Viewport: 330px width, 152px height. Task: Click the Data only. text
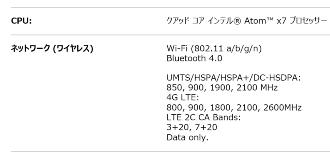(187, 138)
